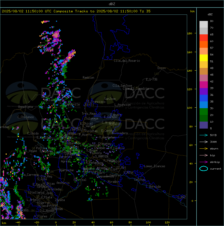Click the 'Divisadero' map label
224x226 pixels.
[x=120, y=133]
